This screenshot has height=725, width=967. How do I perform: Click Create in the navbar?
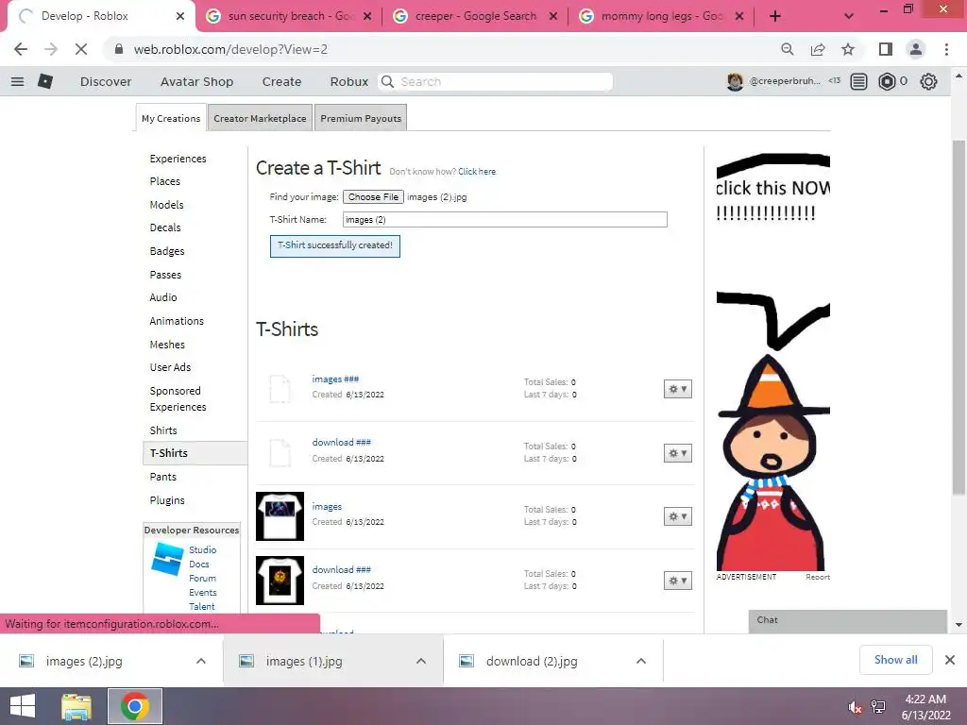click(x=281, y=81)
